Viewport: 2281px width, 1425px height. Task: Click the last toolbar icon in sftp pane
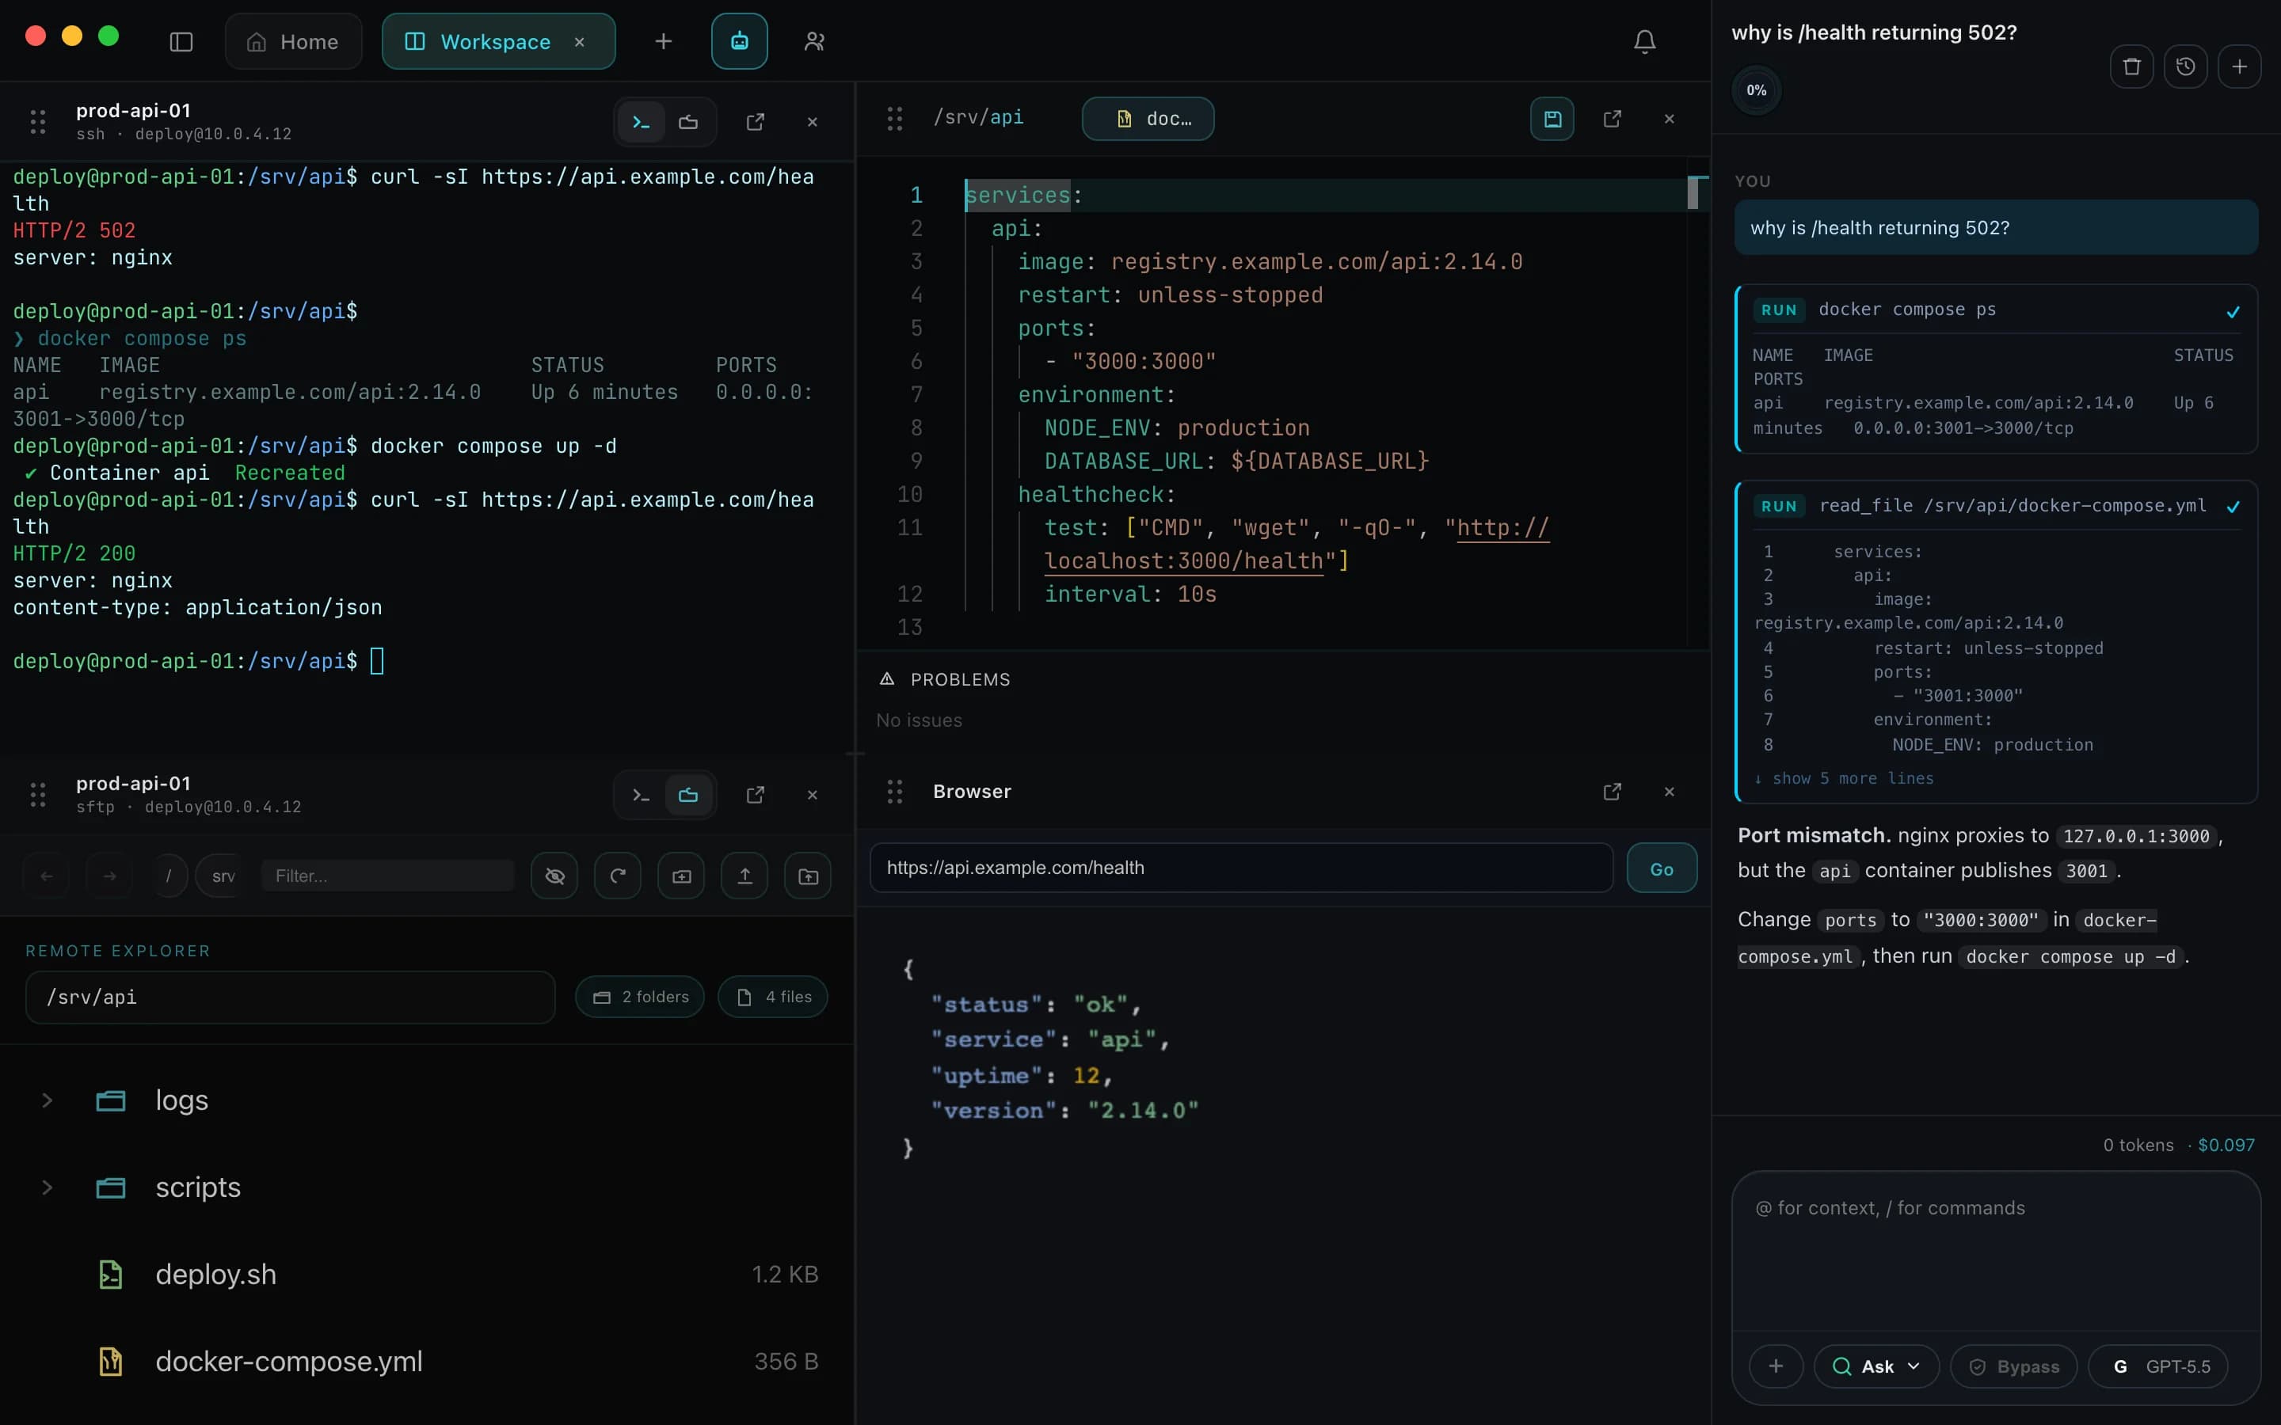[x=808, y=876]
